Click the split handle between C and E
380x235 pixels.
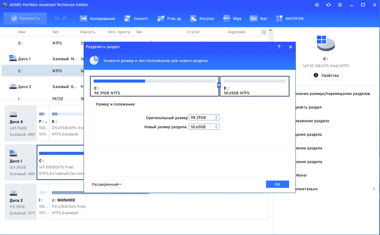click(x=219, y=85)
